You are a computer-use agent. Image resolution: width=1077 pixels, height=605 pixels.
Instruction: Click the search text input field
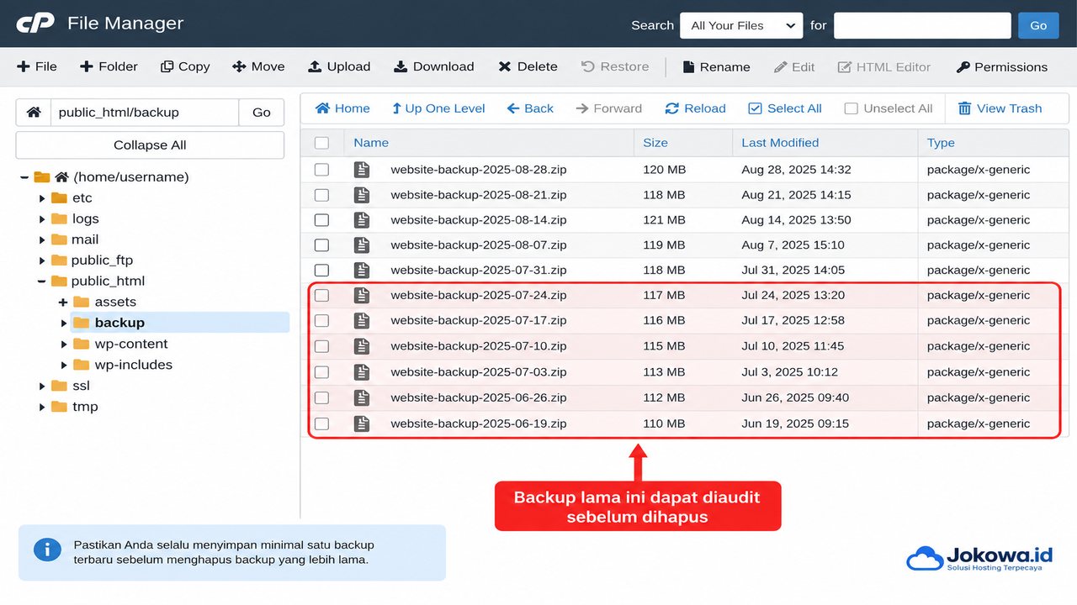(x=922, y=25)
